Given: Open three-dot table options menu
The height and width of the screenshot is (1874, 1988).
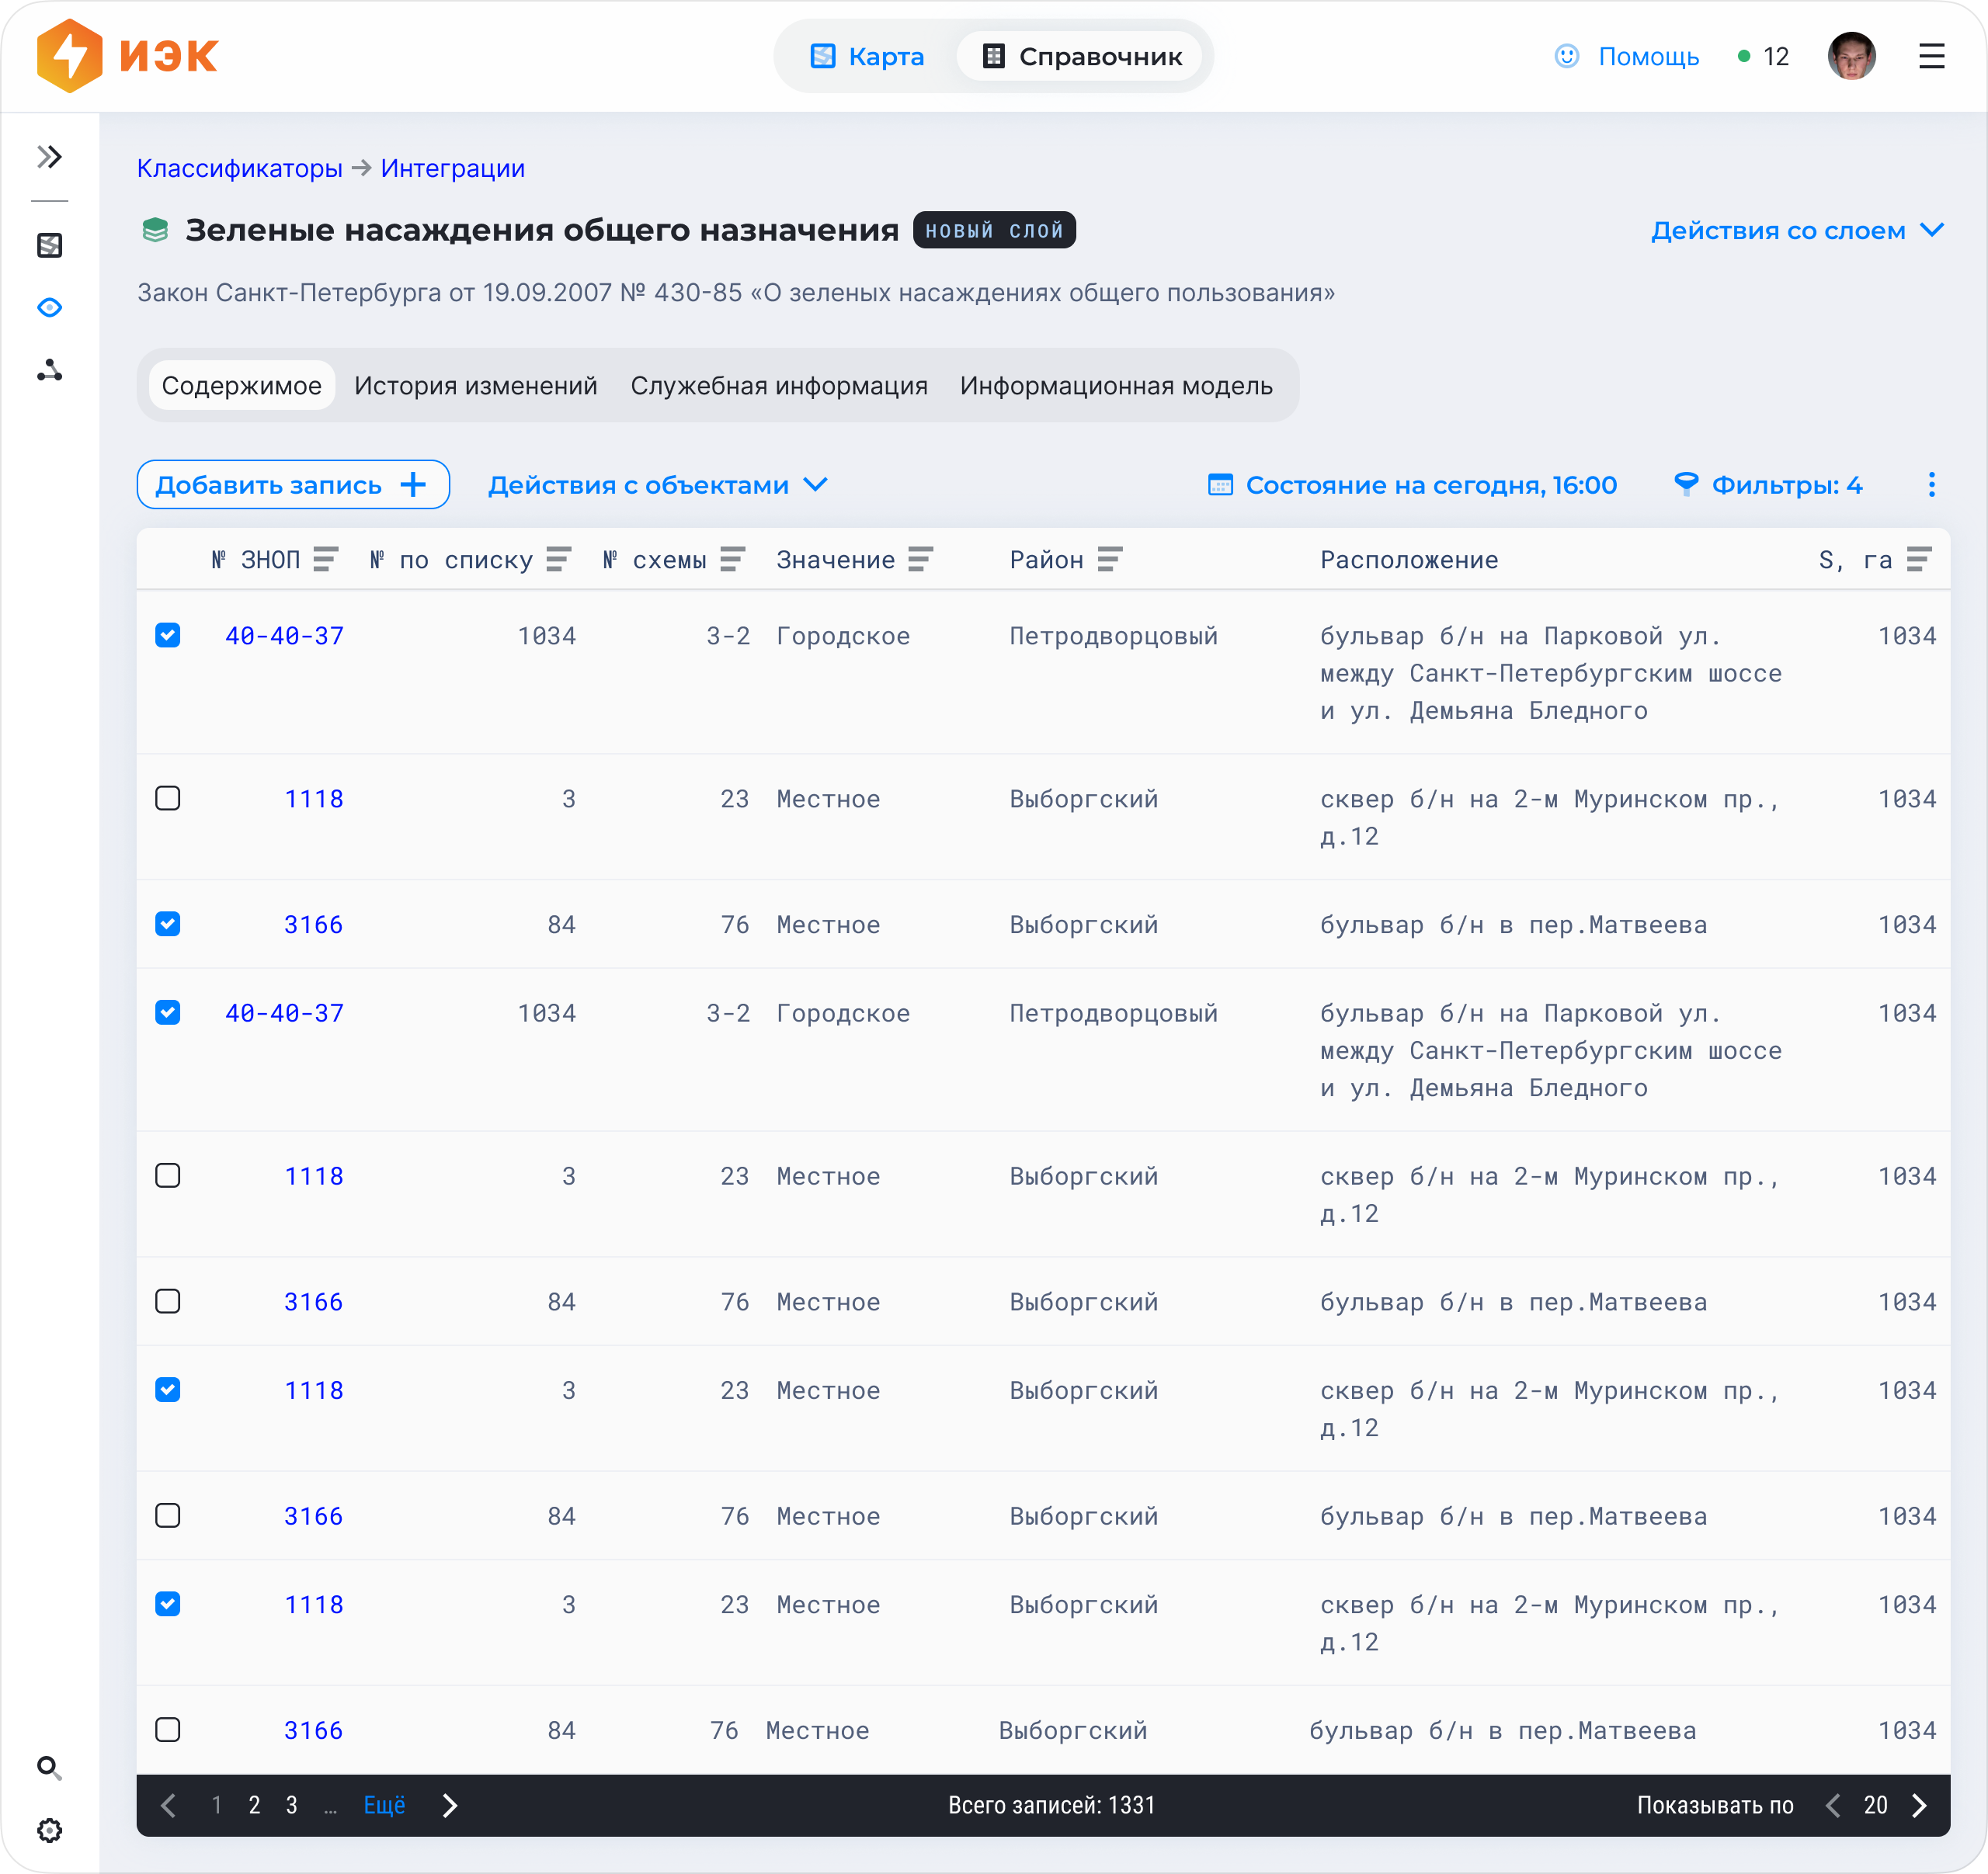Looking at the screenshot, I should click(x=1931, y=484).
